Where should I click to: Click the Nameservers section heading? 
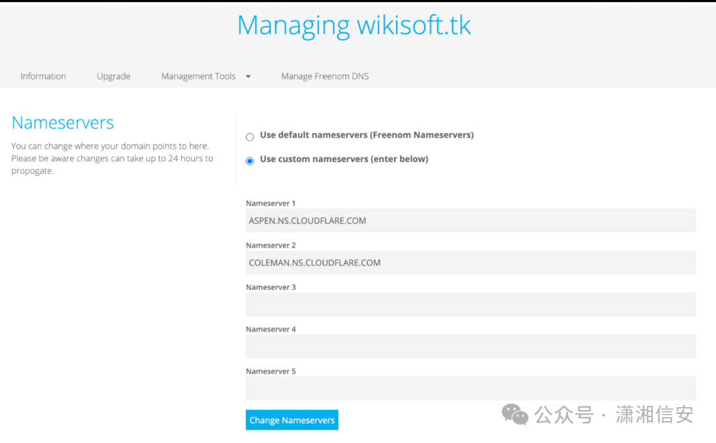tap(62, 123)
